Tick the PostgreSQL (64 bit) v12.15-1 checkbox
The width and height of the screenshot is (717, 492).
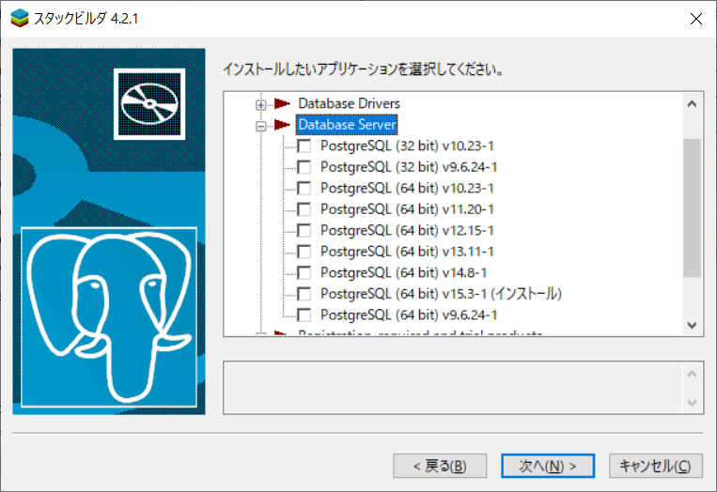304,230
